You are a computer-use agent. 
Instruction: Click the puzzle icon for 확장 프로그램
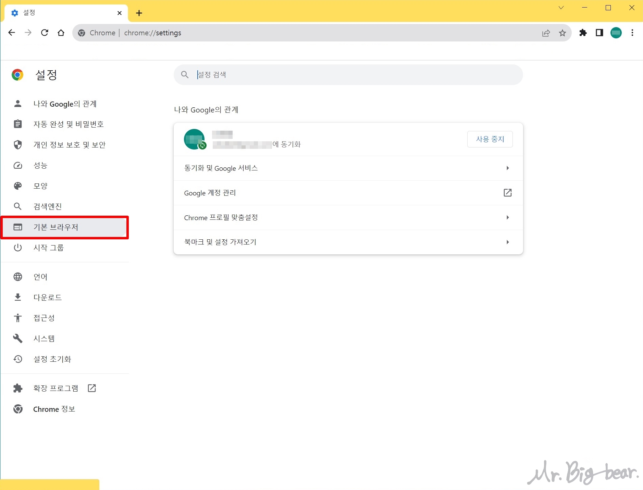click(18, 388)
